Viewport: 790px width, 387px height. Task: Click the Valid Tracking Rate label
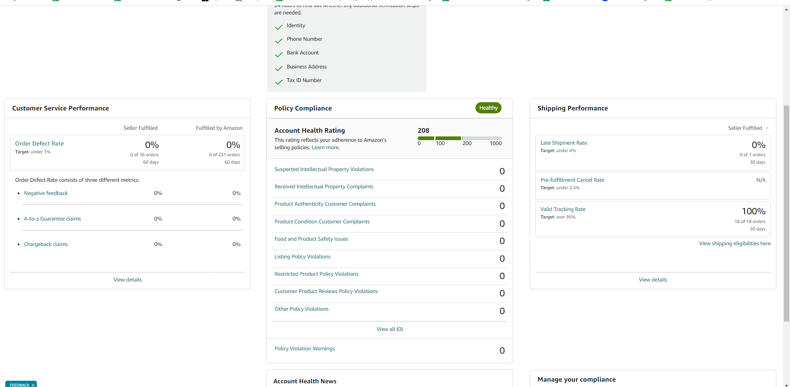563,209
